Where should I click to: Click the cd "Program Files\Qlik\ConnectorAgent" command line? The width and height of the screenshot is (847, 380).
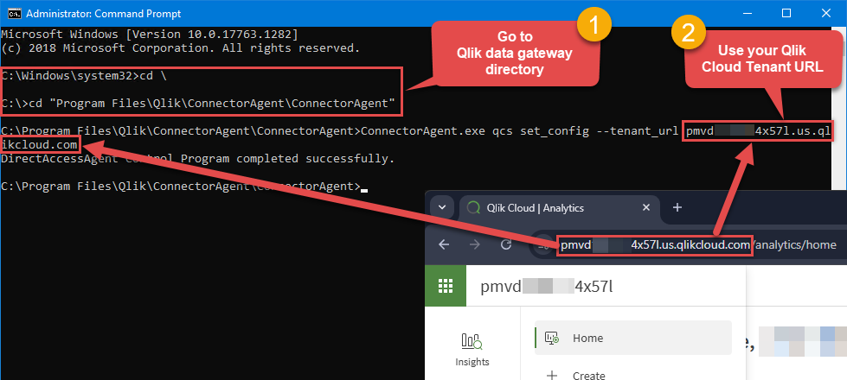199,103
